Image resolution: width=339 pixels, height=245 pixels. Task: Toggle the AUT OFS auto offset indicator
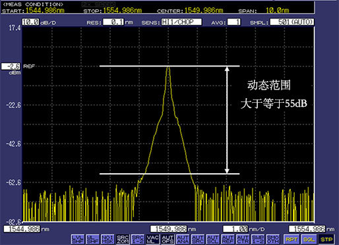pos(168,239)
